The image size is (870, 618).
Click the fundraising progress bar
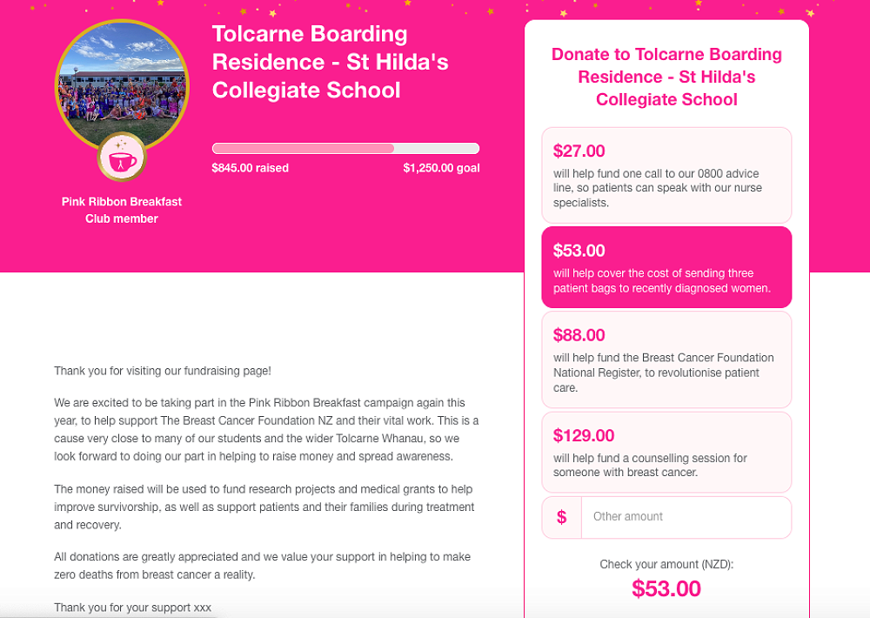coord(345,148)
